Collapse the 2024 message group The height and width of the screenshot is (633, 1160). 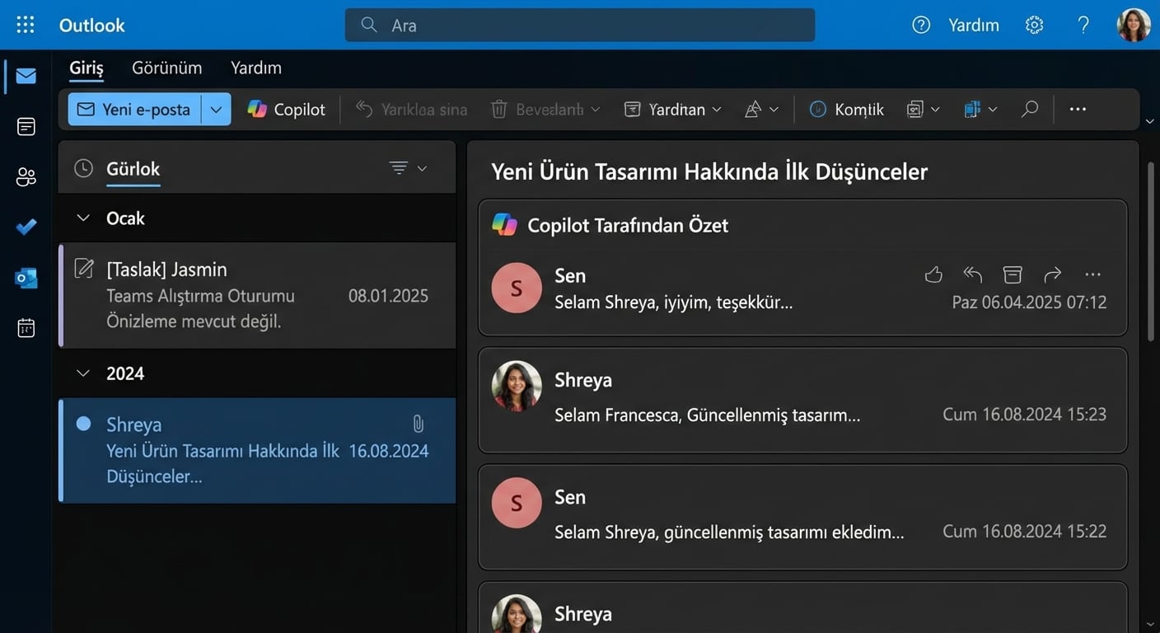click(x=82, y=373)
